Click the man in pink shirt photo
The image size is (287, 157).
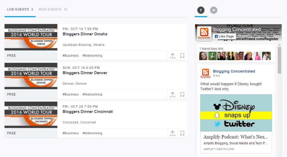click(x=257, y=56)
